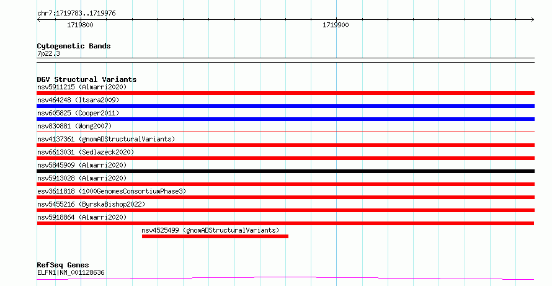Click red bar below esv3611818

285,197
